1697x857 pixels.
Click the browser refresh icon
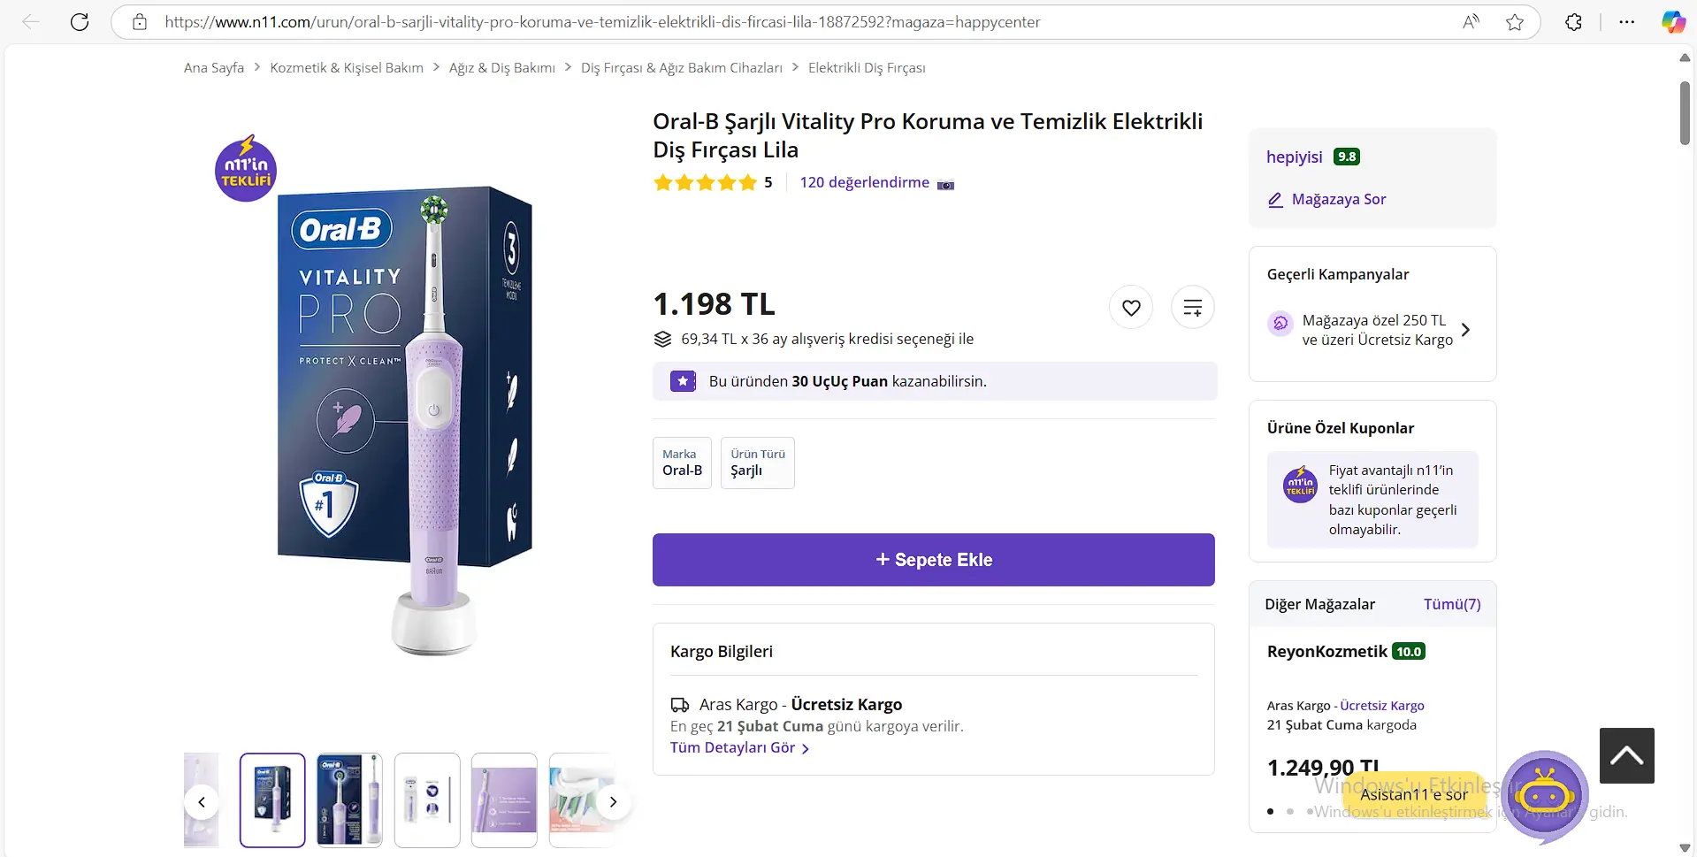coord(80,22)
